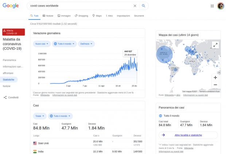The width and height of the screenshot is (226, 154).
Task: Click the Guarigioni column header
Action: [117, 135]
